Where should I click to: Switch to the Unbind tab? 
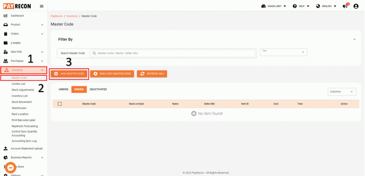click(x=63, y=89)
